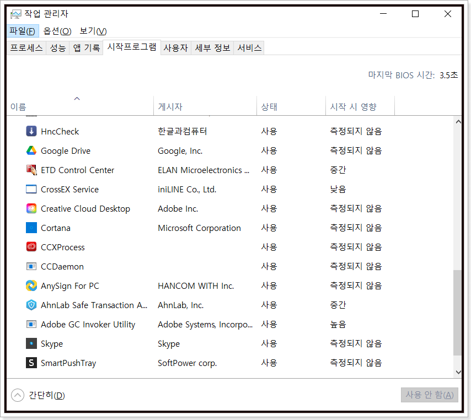Click the 낮음 impact value for CrossEX
This screenshot has width=471, height=420.
click(x=338, y=189)
